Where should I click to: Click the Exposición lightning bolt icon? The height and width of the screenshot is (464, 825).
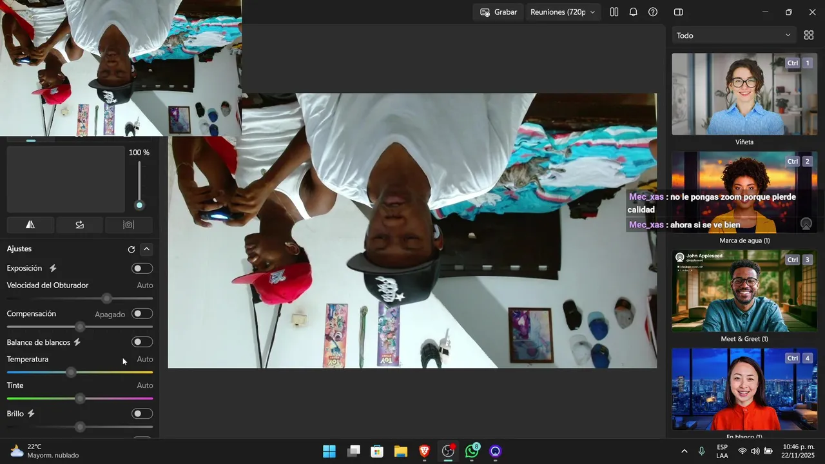click(53, 268)
